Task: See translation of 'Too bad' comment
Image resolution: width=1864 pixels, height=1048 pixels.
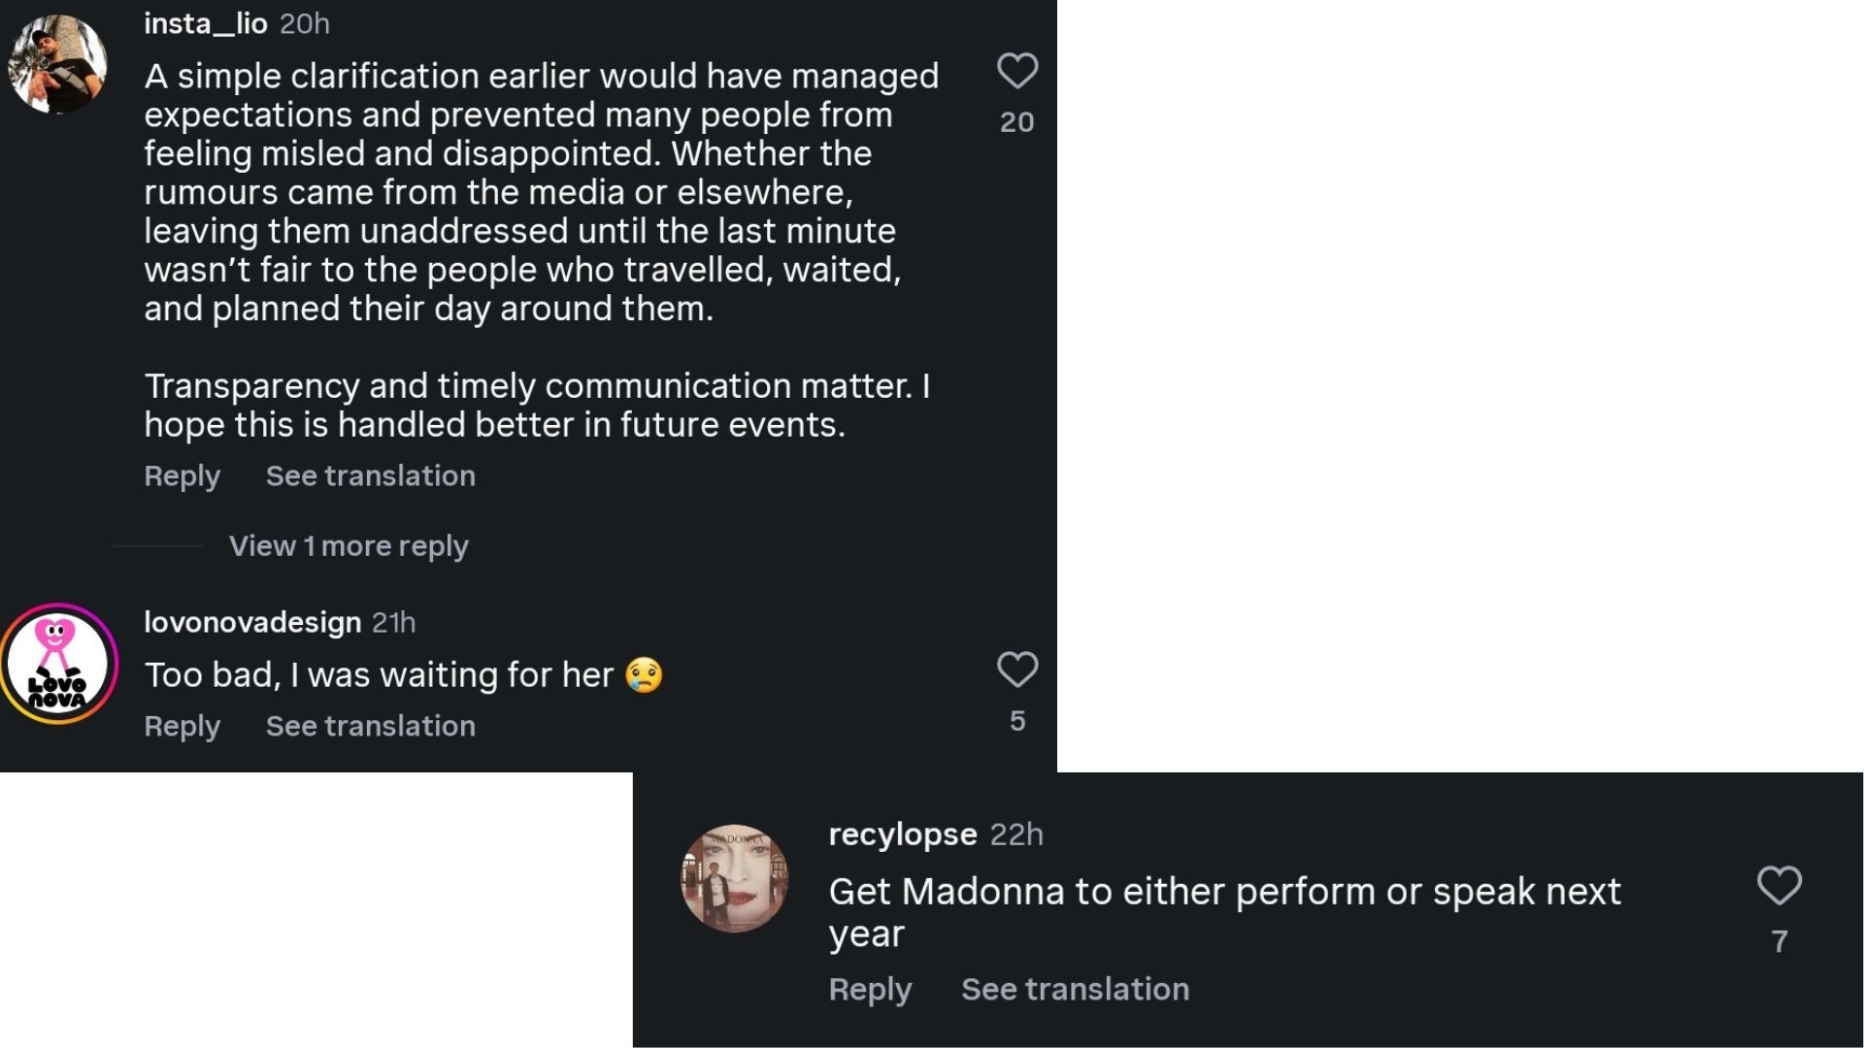Action: click(x=371, y=727)
